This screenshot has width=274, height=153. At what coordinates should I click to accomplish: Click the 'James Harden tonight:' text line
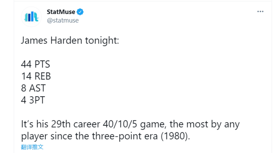70,40
